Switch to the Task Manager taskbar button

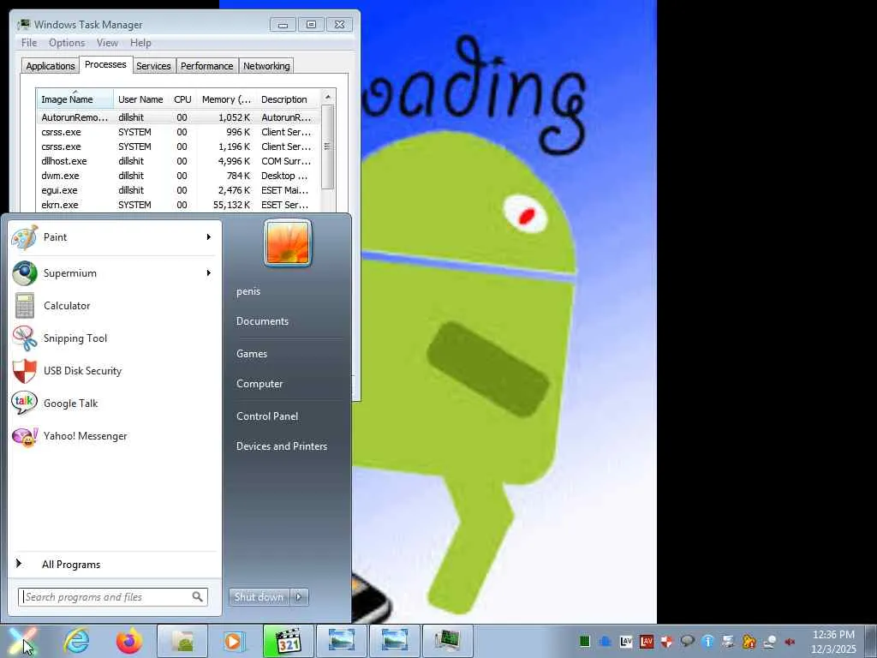[447, 641]
